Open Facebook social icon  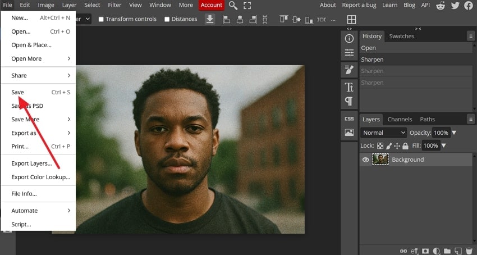click(x=469, y=6)
